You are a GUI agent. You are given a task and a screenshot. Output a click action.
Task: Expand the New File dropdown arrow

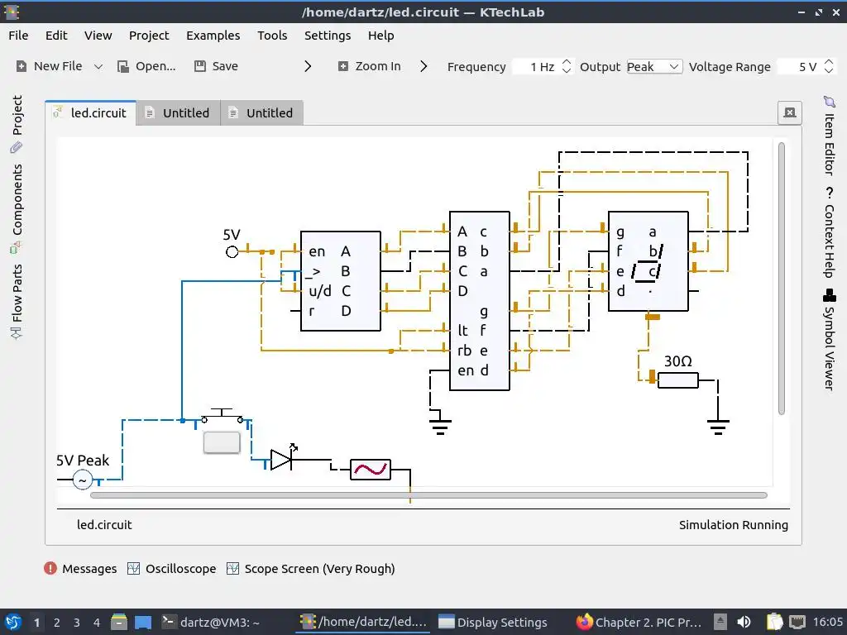(98, 66)
